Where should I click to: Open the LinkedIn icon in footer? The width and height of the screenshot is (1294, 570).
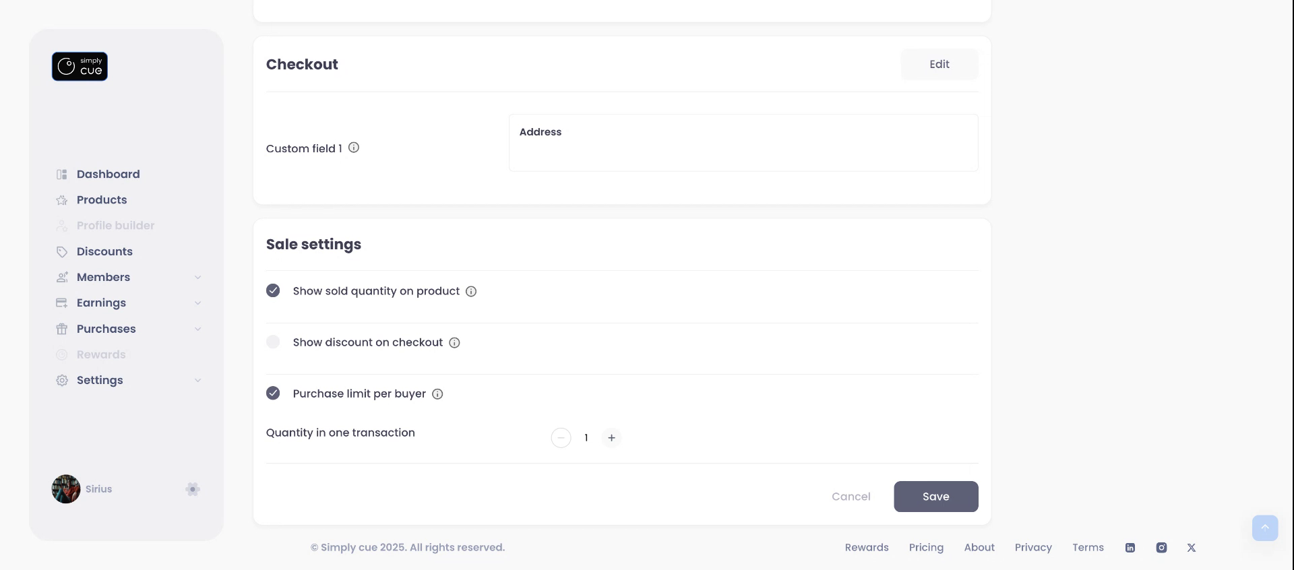[x=1130, y=548]
